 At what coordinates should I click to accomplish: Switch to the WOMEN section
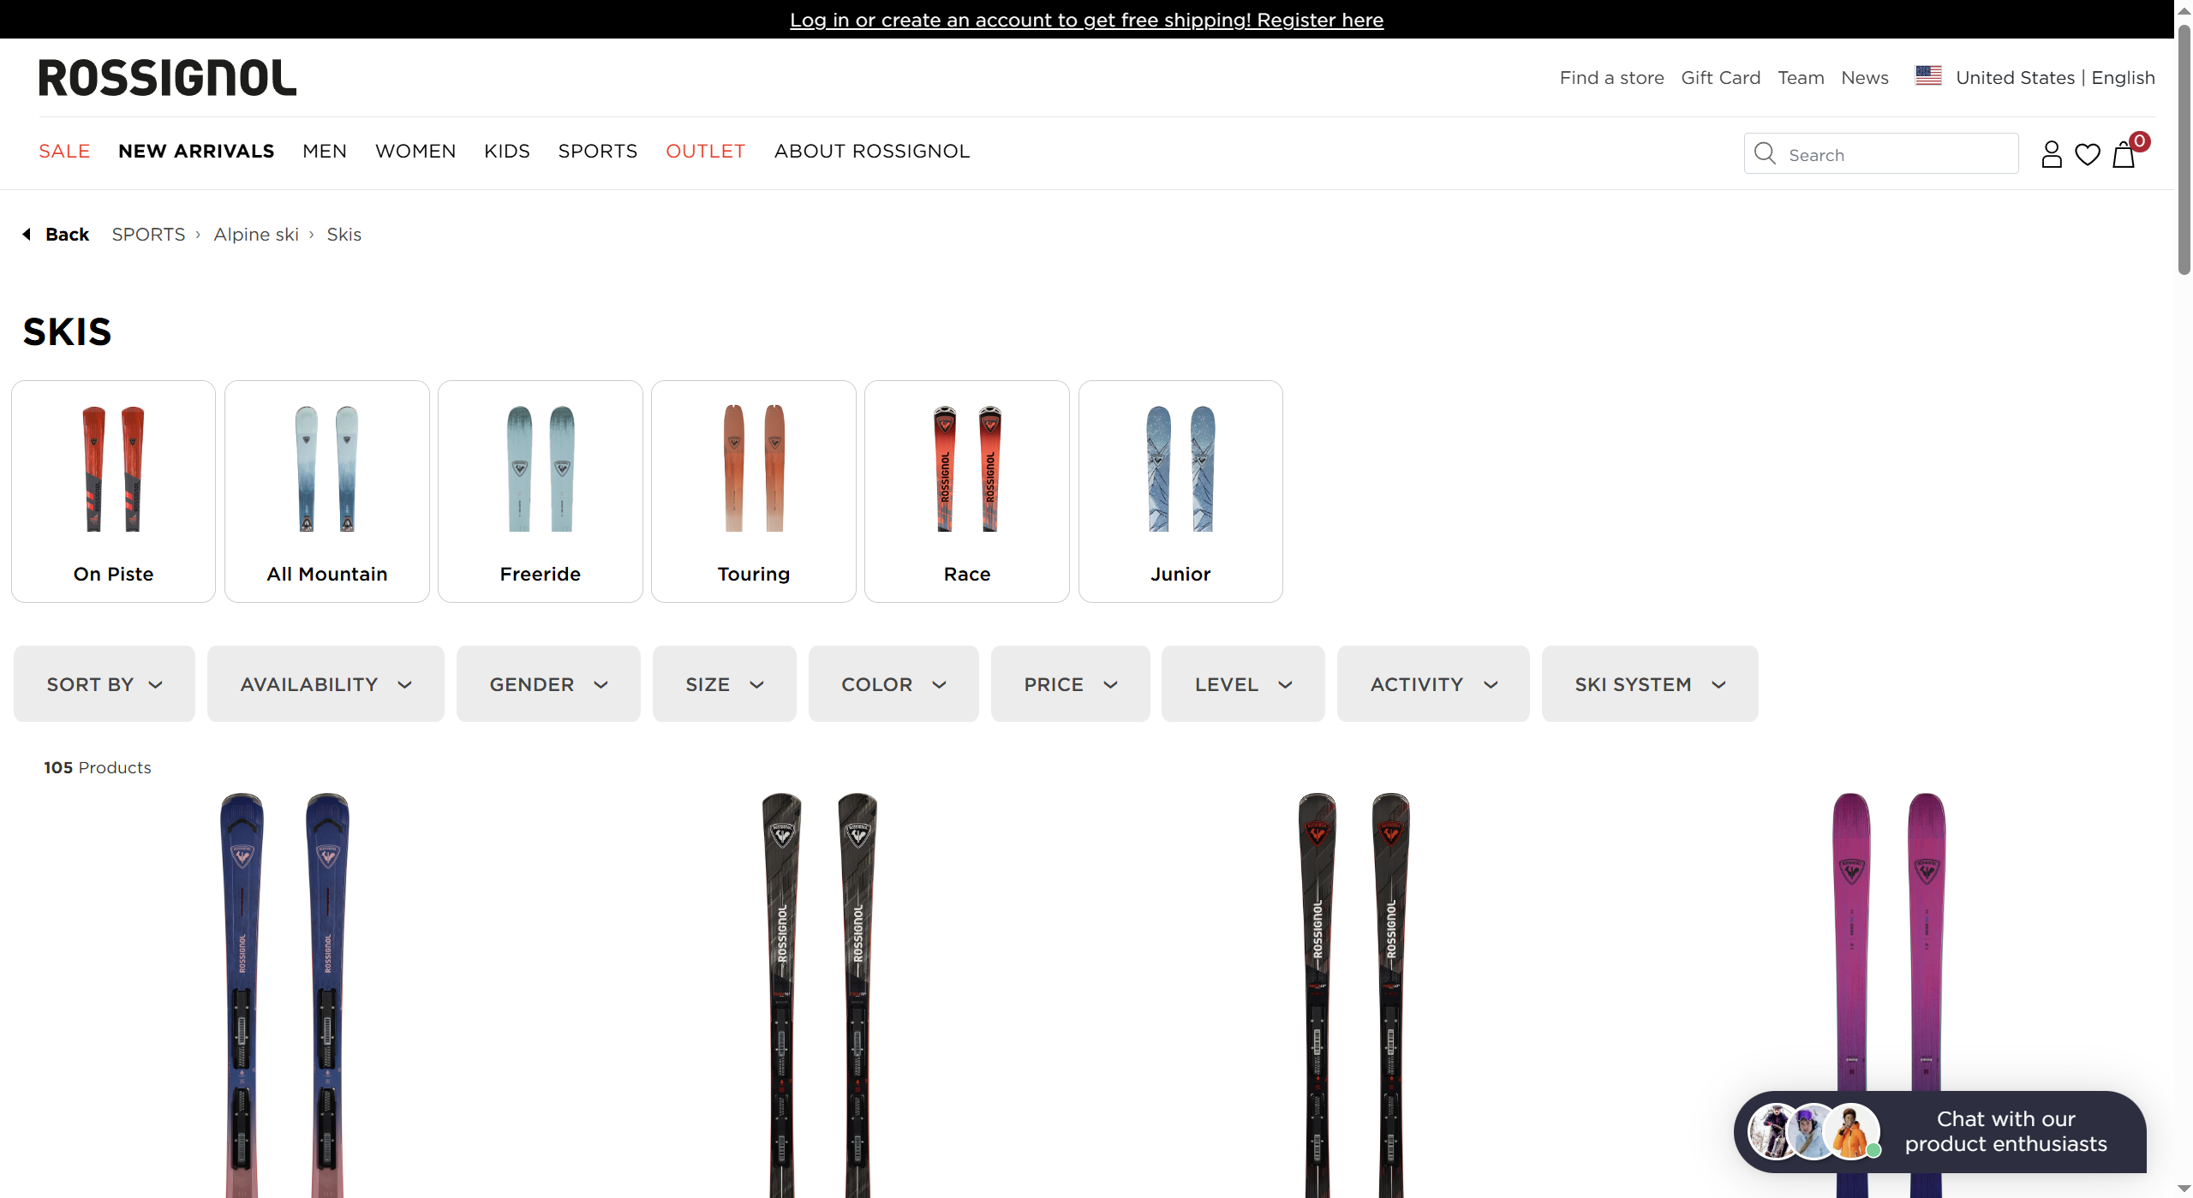[x=415, y=151]
